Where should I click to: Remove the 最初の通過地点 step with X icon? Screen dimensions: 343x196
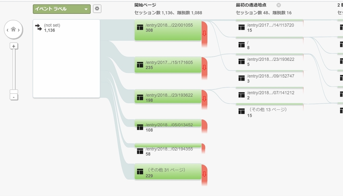278,5
